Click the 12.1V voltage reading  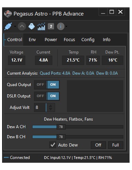click(17, 60)
